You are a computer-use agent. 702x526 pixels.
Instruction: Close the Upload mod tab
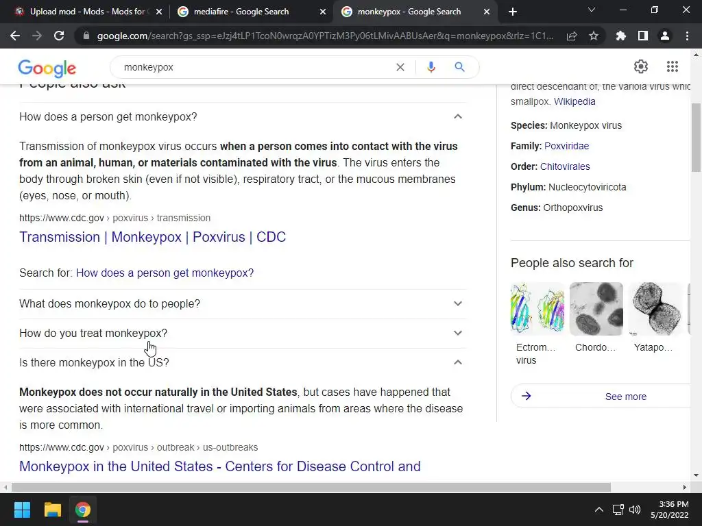[x=159, y=12]
